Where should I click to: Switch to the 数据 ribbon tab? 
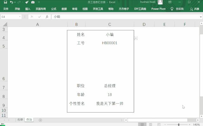(64, 9)
